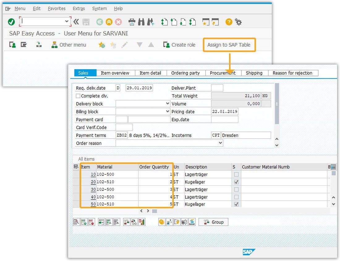This screenshot has height=261, width=340.
Task: Toggle S checkbox for item 10
Action: pos(236,174)
